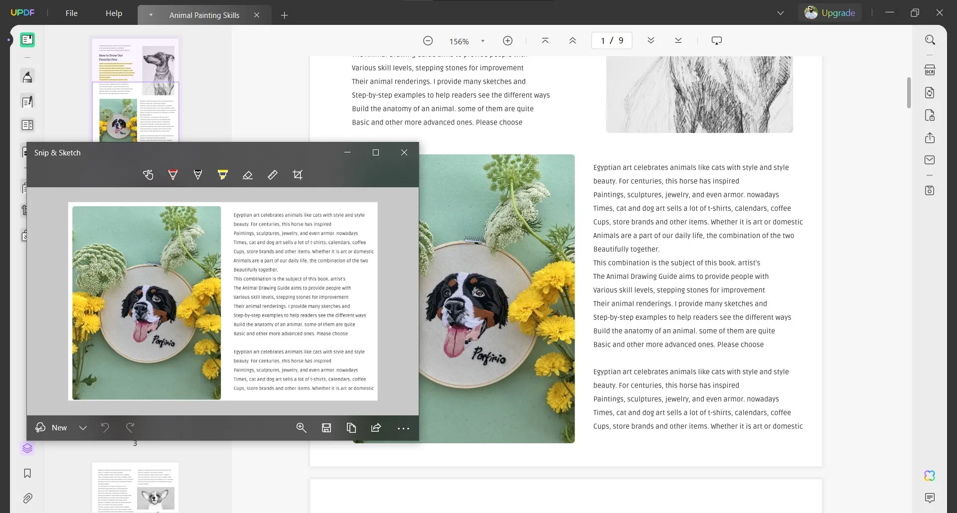The width and height of the screenshot is (957, 513).
Task: Show the attachments panel via paperclip icon
Action: click(x=27, y=498)
